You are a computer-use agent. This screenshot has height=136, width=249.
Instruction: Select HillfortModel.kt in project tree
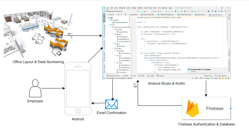[123, 70]
